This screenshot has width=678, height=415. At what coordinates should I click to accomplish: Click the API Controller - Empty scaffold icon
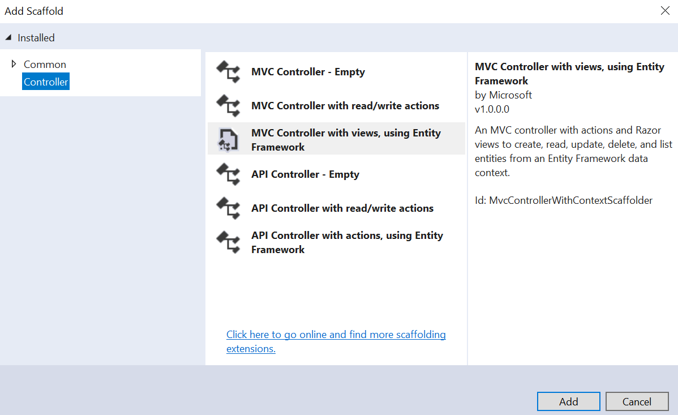(229, 174)
